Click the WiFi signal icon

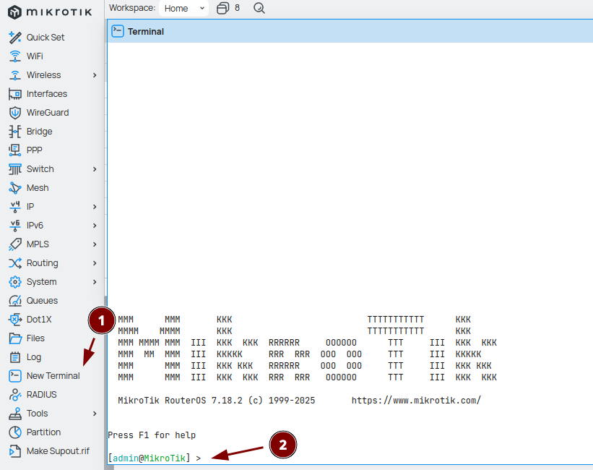(14, 56)
